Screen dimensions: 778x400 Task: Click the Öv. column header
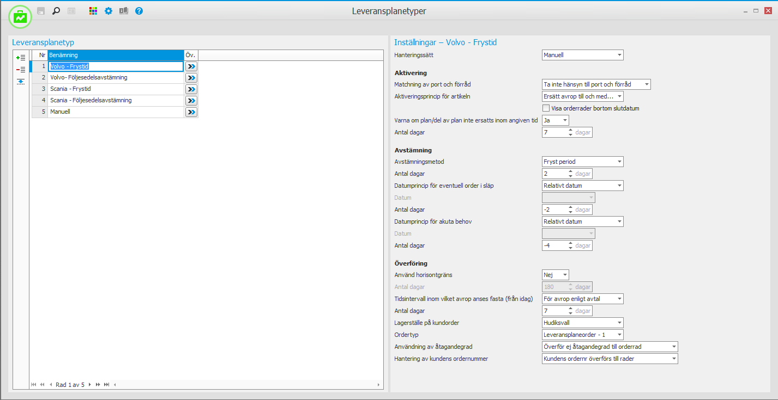[x=191, y=55]
